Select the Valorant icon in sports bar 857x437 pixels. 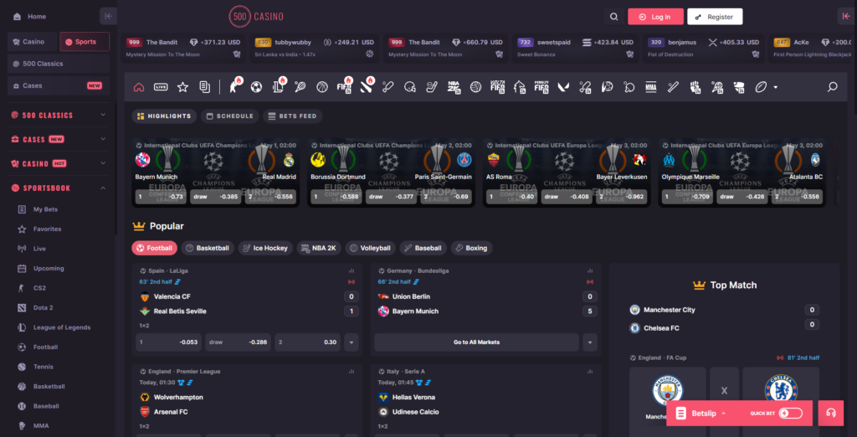pos(563,87)
